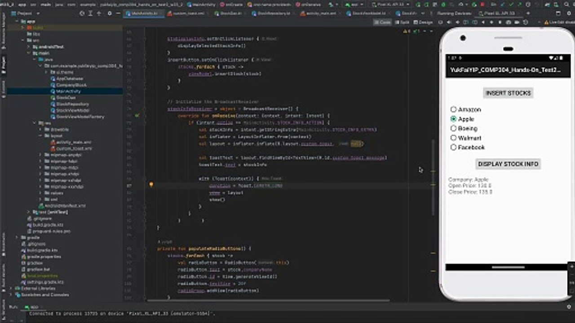Click the intention lightbulb in the gutter
The width and height of the screenshot is (575, 323).
coord(151,184)
